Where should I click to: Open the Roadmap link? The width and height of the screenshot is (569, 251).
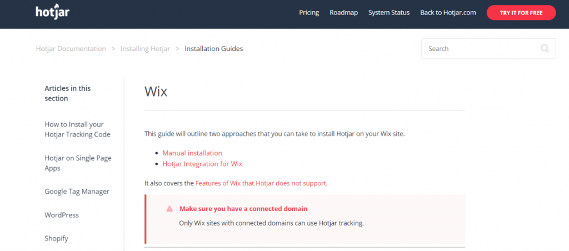(x=343, y=13)
